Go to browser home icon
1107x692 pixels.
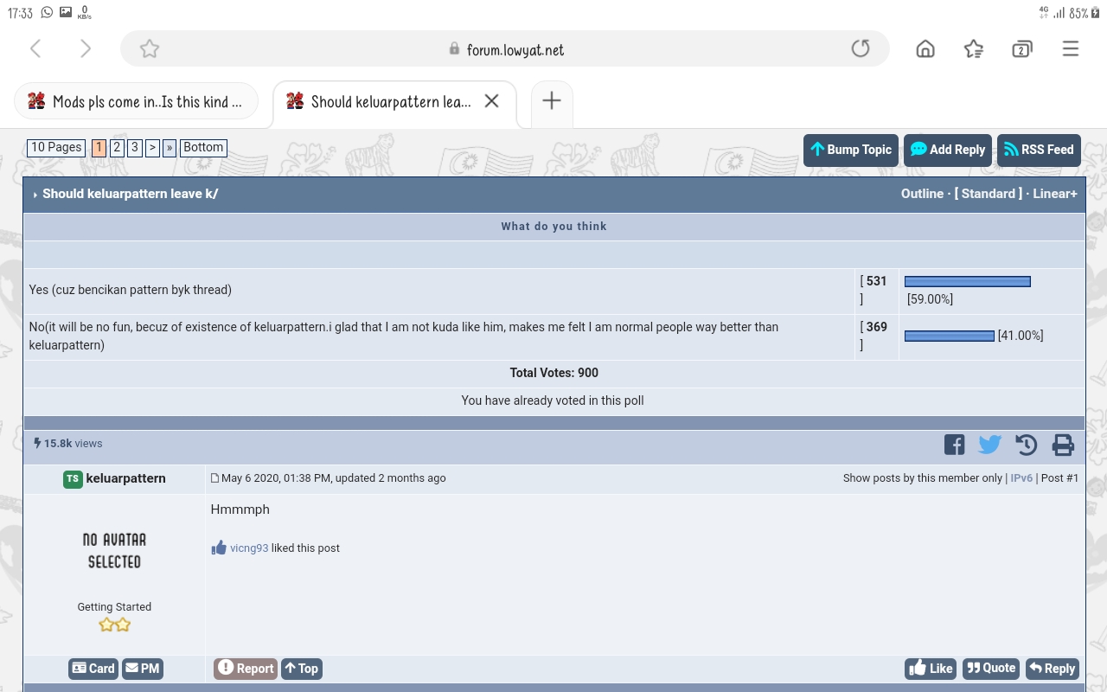coord(925,49)
